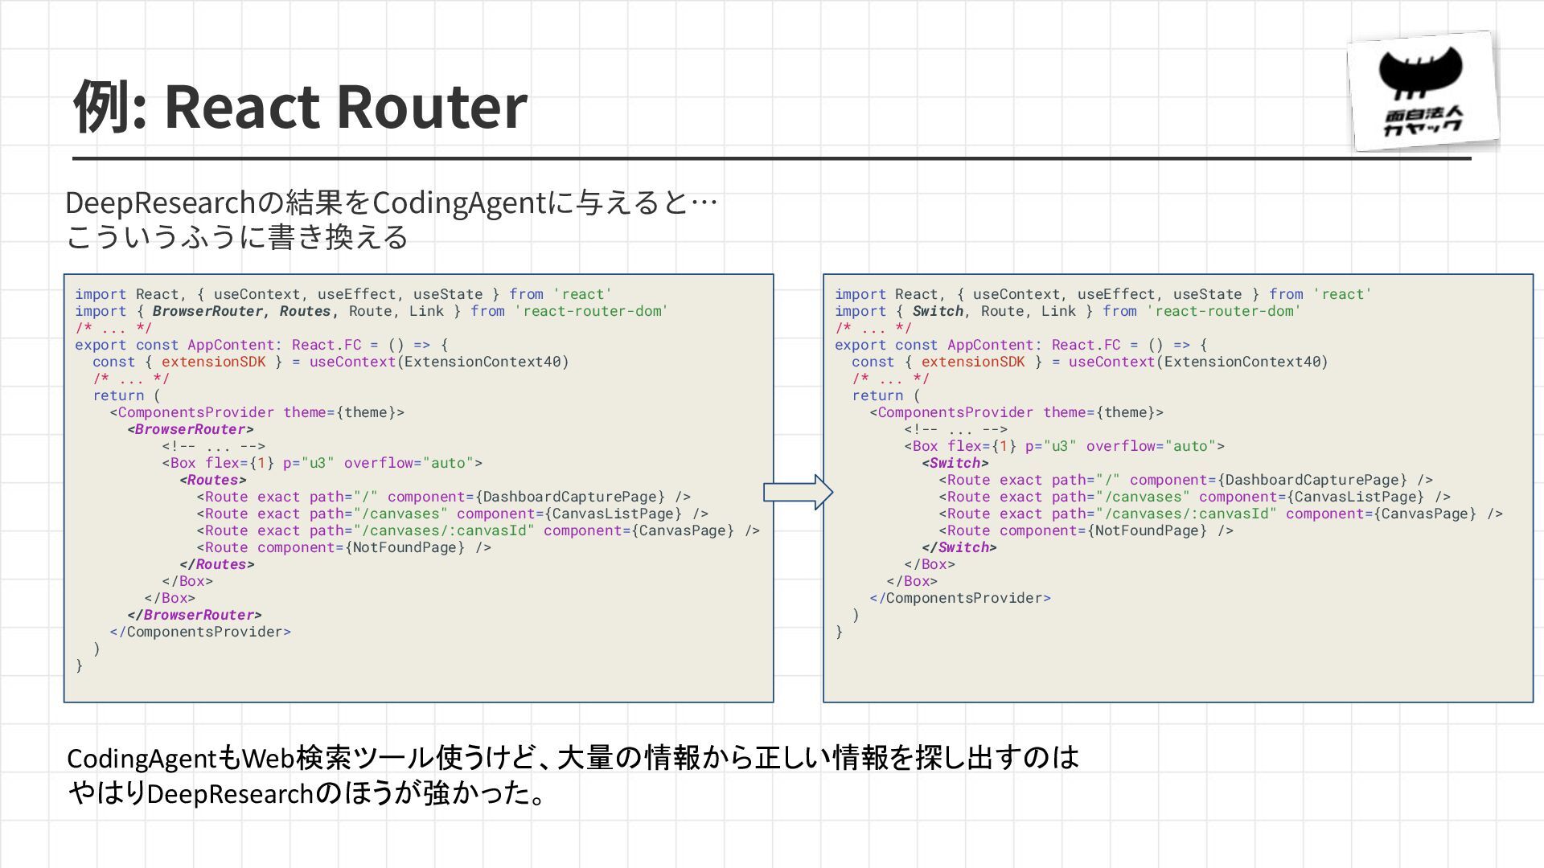Click the closing Routes tag in left code
Image resolution: width=1544 pixels, height=868 pixels.
point(217,564)
